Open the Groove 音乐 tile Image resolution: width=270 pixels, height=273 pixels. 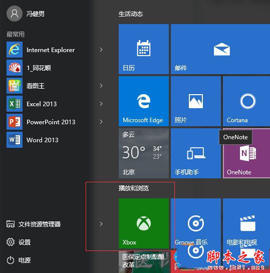[196, 223]
